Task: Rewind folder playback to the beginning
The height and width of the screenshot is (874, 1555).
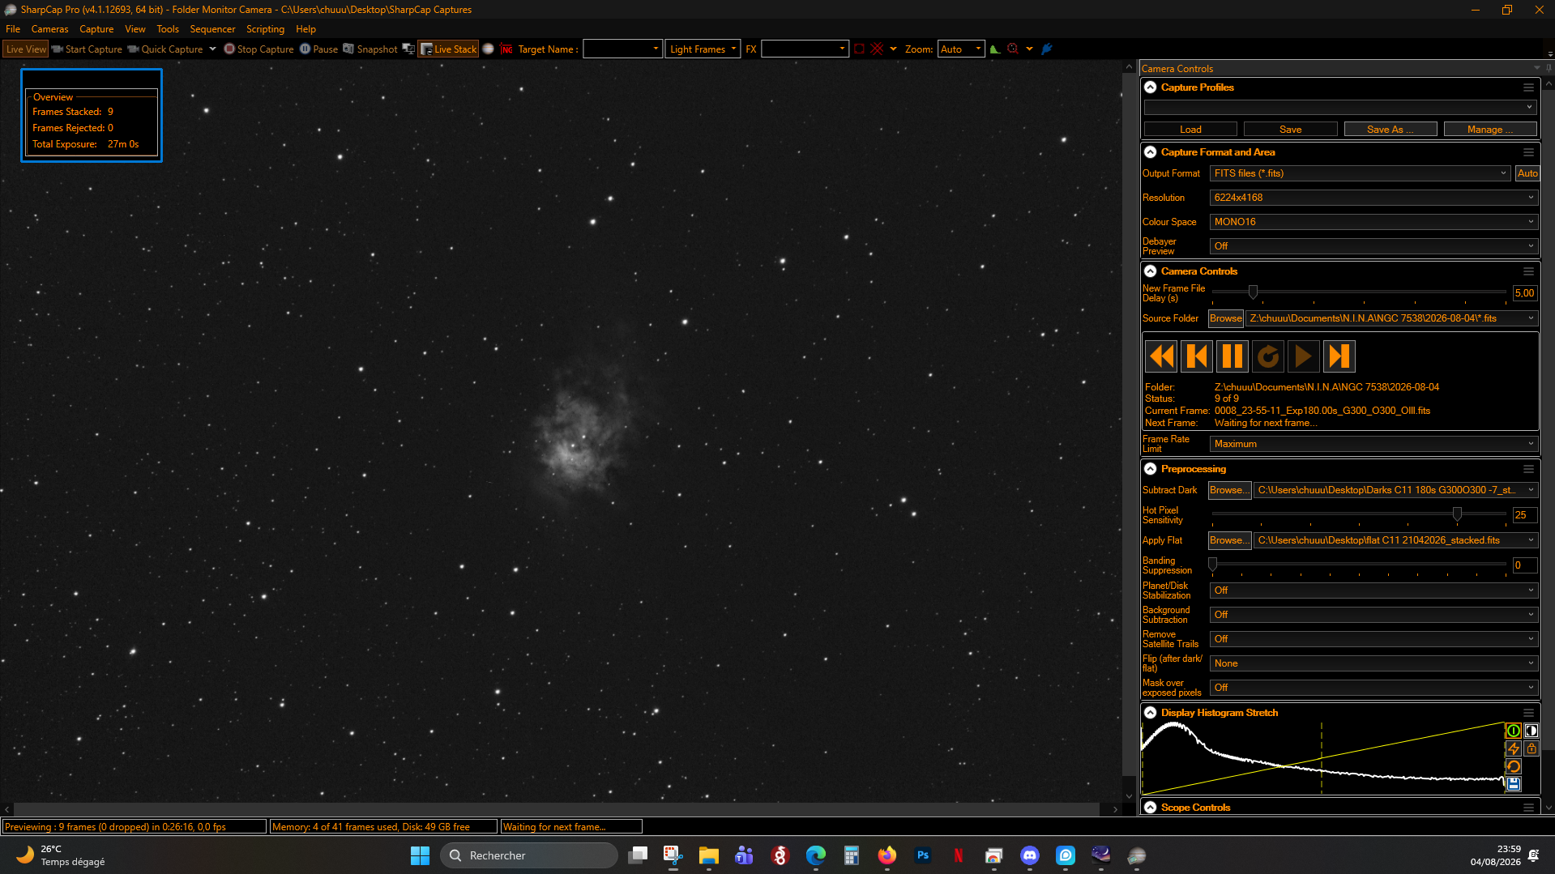Action: [x=1160, y=356]
